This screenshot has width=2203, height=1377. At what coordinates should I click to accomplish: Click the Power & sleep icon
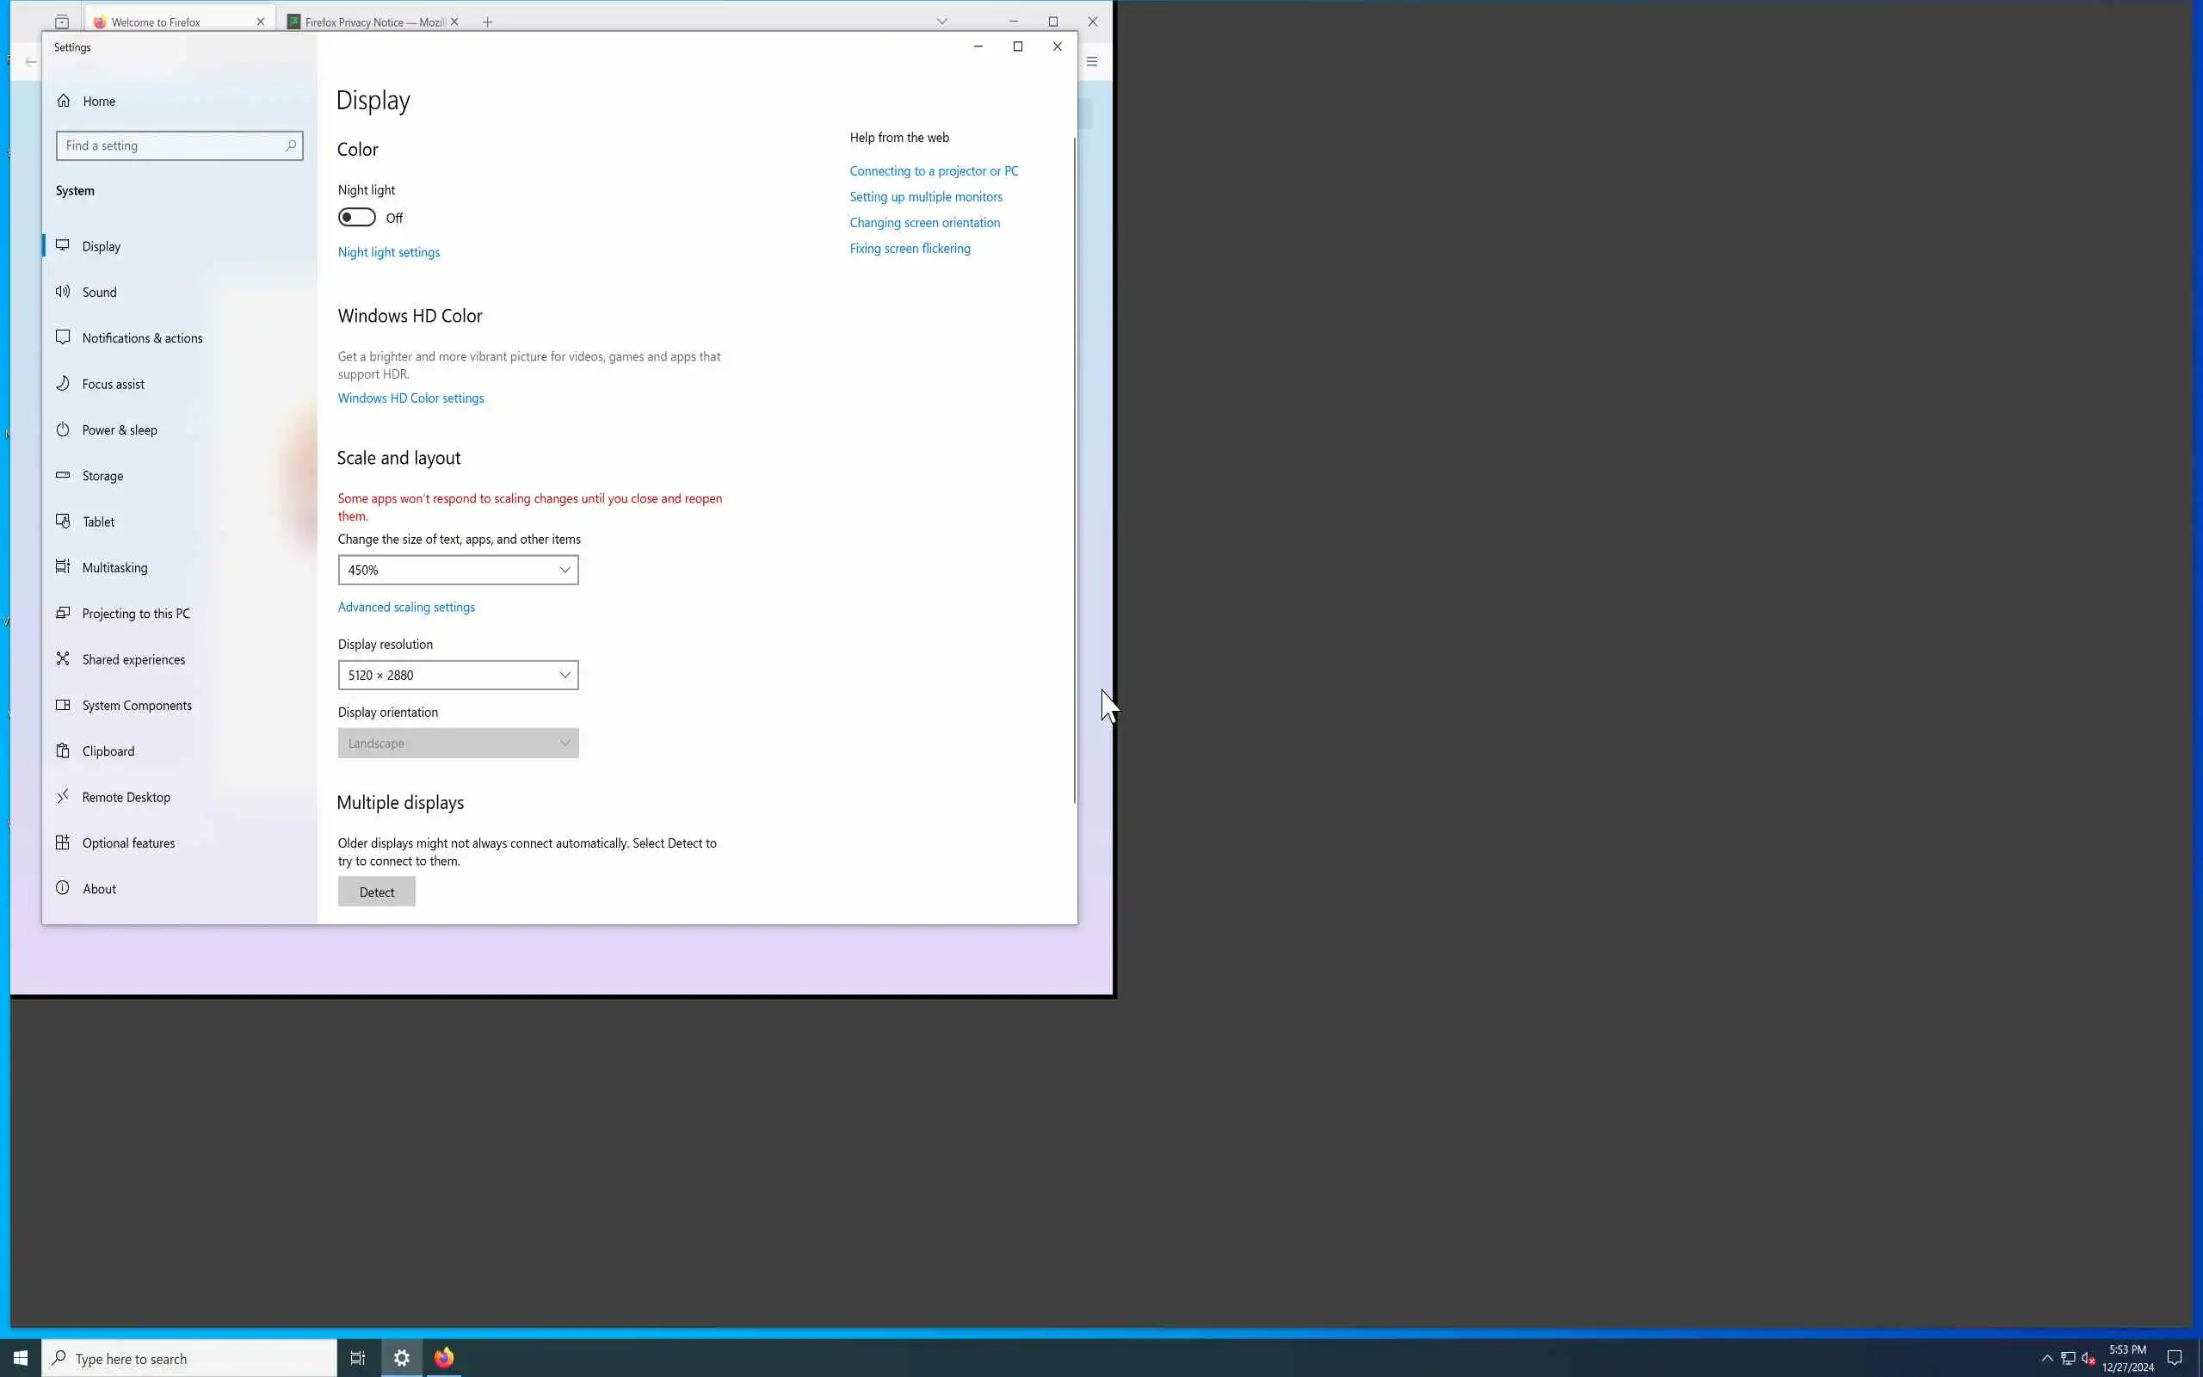tap(63, 429)
